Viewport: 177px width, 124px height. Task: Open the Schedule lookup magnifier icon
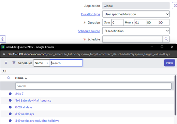[166, 39]
